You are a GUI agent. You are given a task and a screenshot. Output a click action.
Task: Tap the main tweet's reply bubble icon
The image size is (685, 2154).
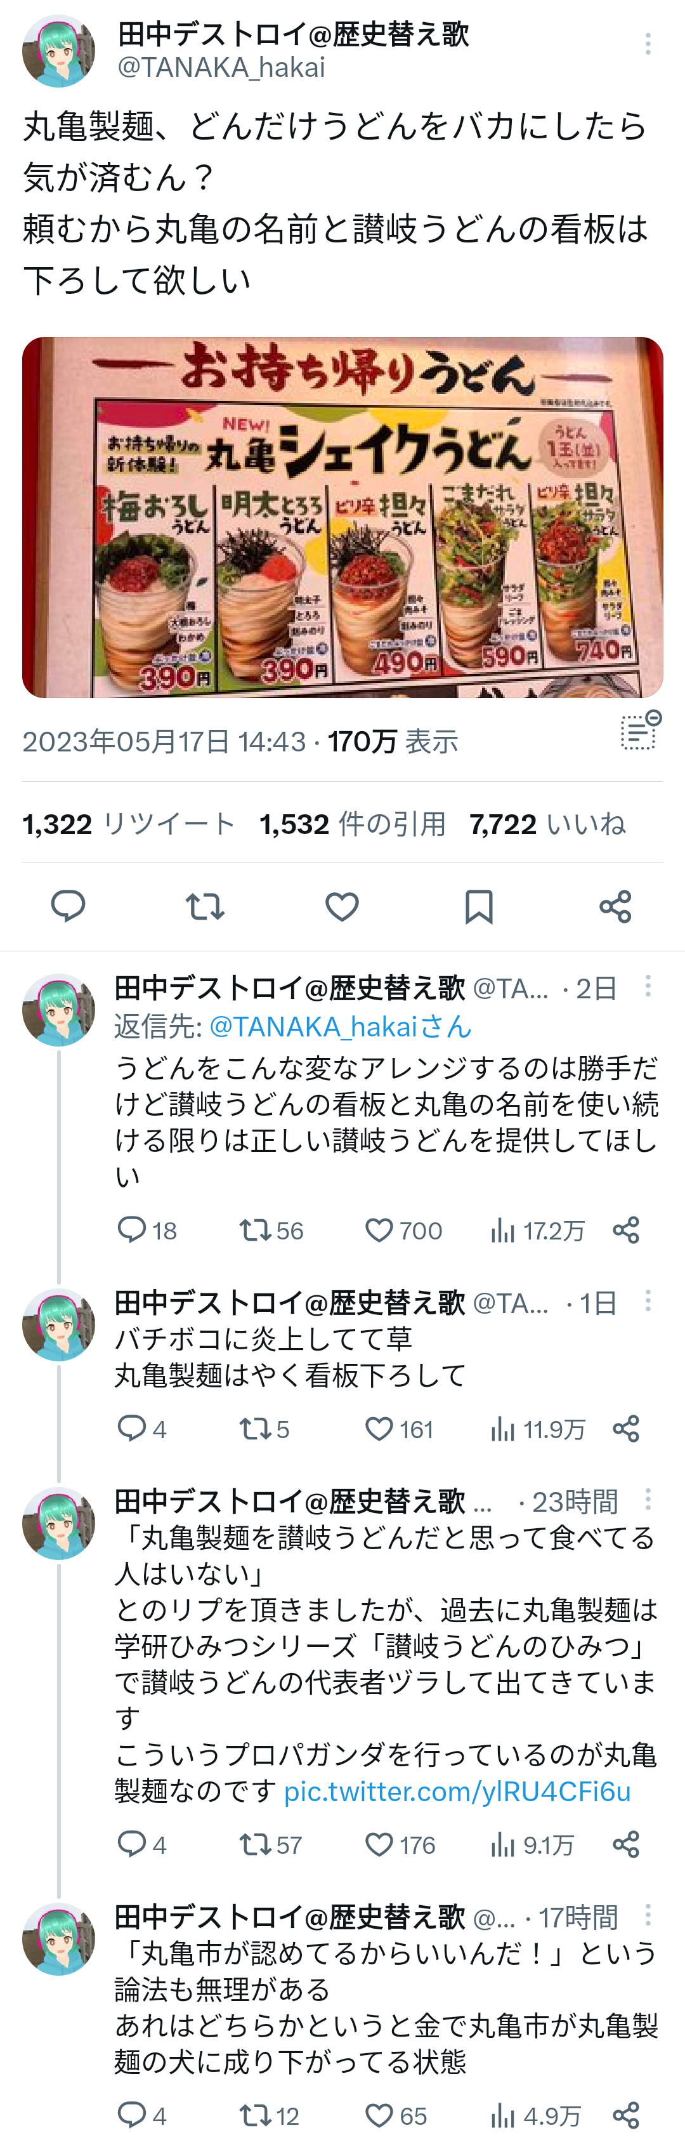tap(68, 906)
